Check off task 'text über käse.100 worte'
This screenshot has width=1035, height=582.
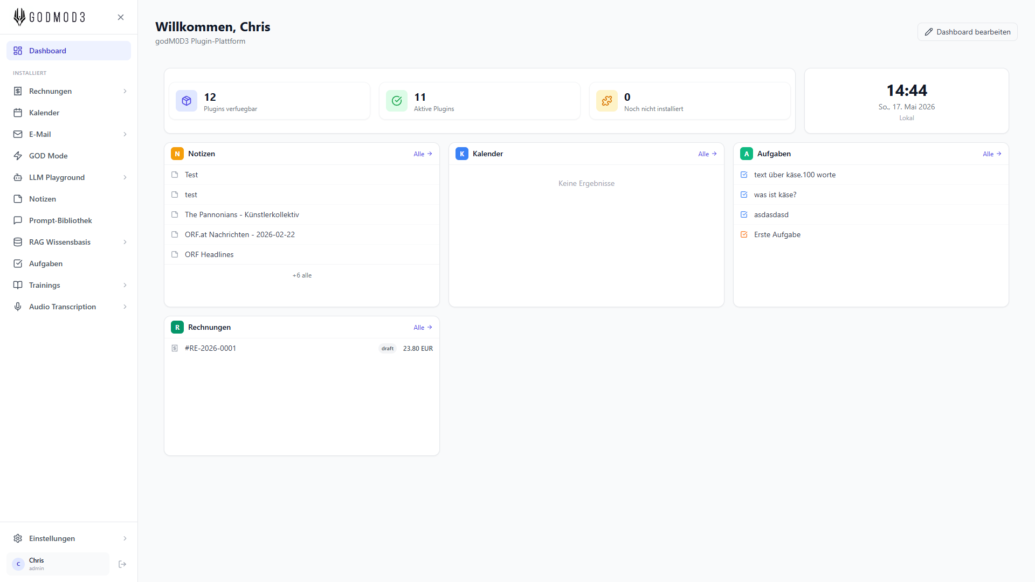pyautogui.click(x=744, y=175)
